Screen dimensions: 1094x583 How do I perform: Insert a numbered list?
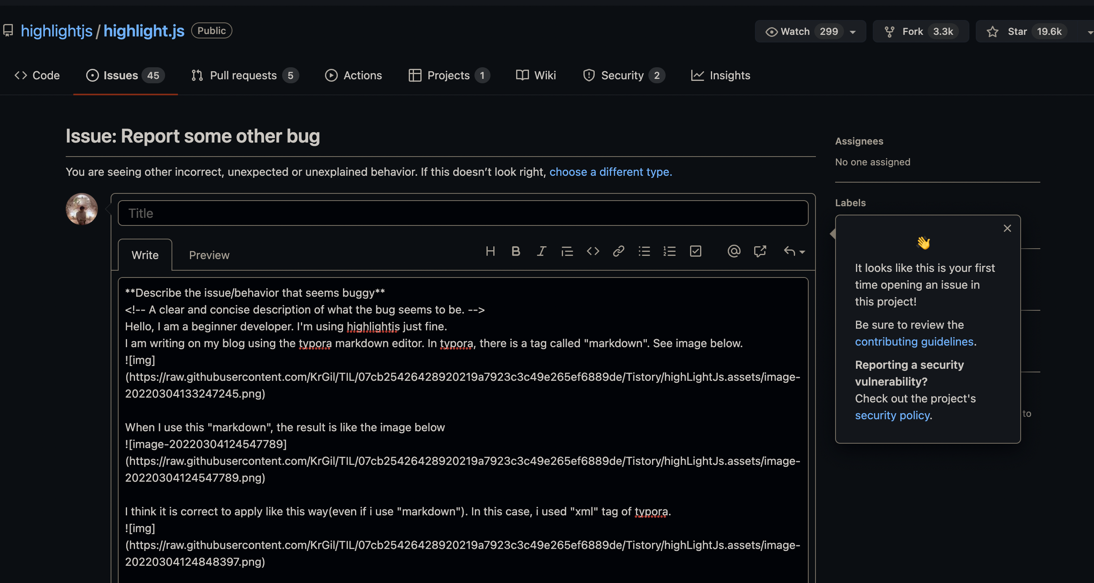click(669, 251)
